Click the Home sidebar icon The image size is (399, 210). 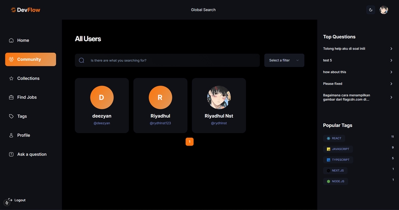(11, 40)
